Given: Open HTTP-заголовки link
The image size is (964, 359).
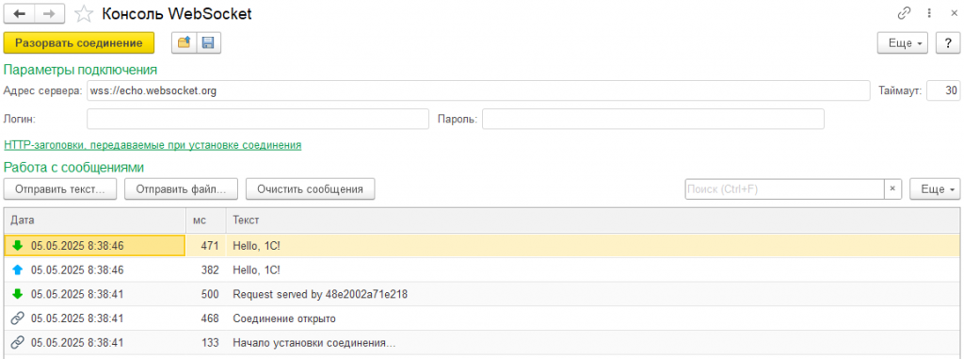Looking at the screenshot, I should (x=153, y=145).
